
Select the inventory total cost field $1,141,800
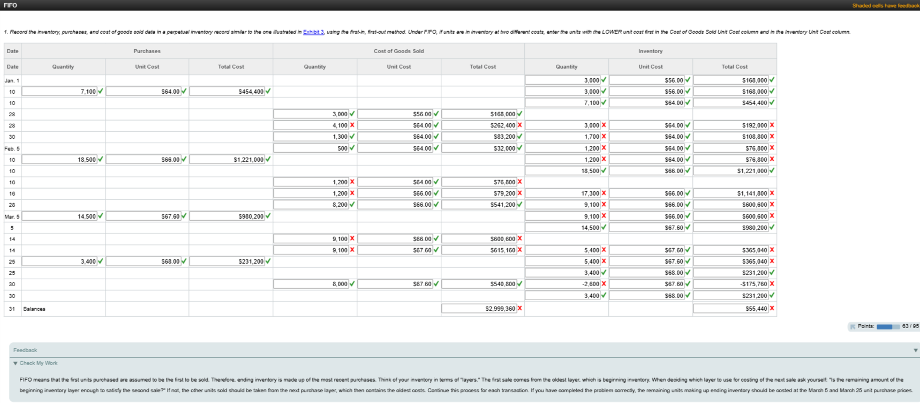point(731,193)
